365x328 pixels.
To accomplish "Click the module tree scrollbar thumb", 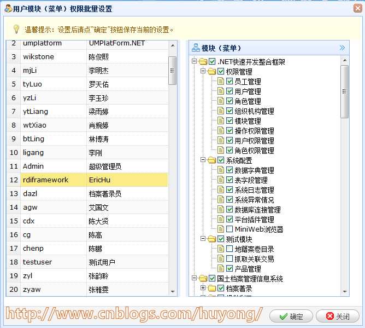I will coord(345,91).
